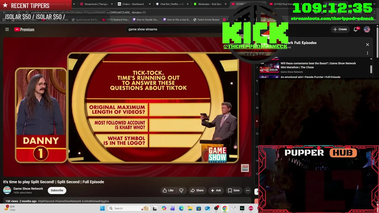The width and height of the screenshot is (379, 213).
Task: Open File Explorer from taskbar
Action: (190, 208)
